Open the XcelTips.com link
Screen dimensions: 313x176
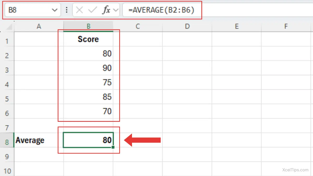294,169
